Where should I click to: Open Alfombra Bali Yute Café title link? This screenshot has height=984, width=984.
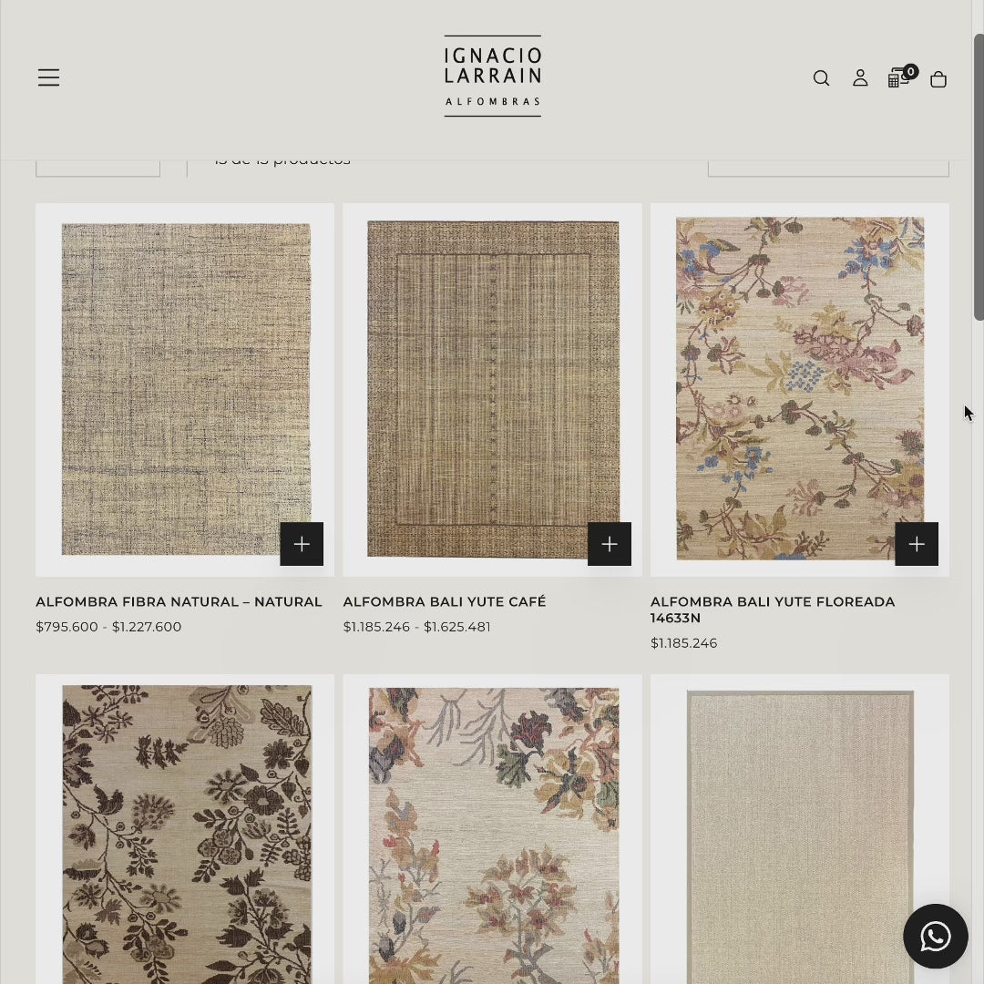[445, 601]
